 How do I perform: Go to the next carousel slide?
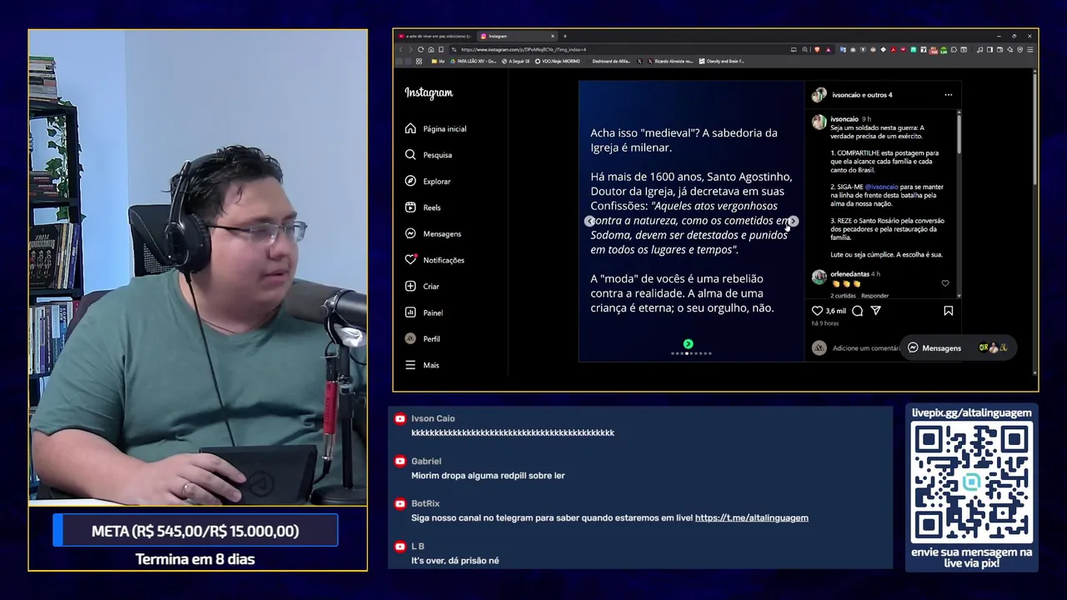[x=793, y=221]
